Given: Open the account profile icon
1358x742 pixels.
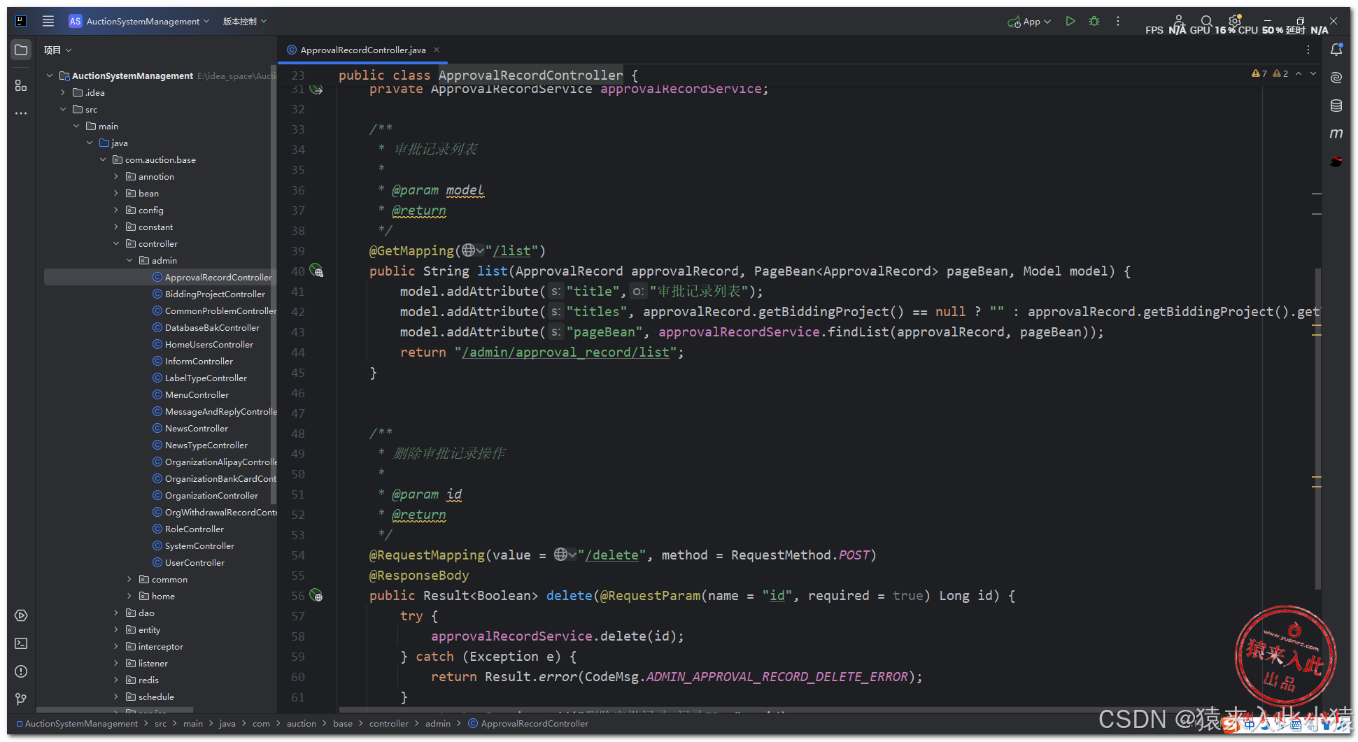Looking at the screenshot, I should click(x=1179, y=20).
